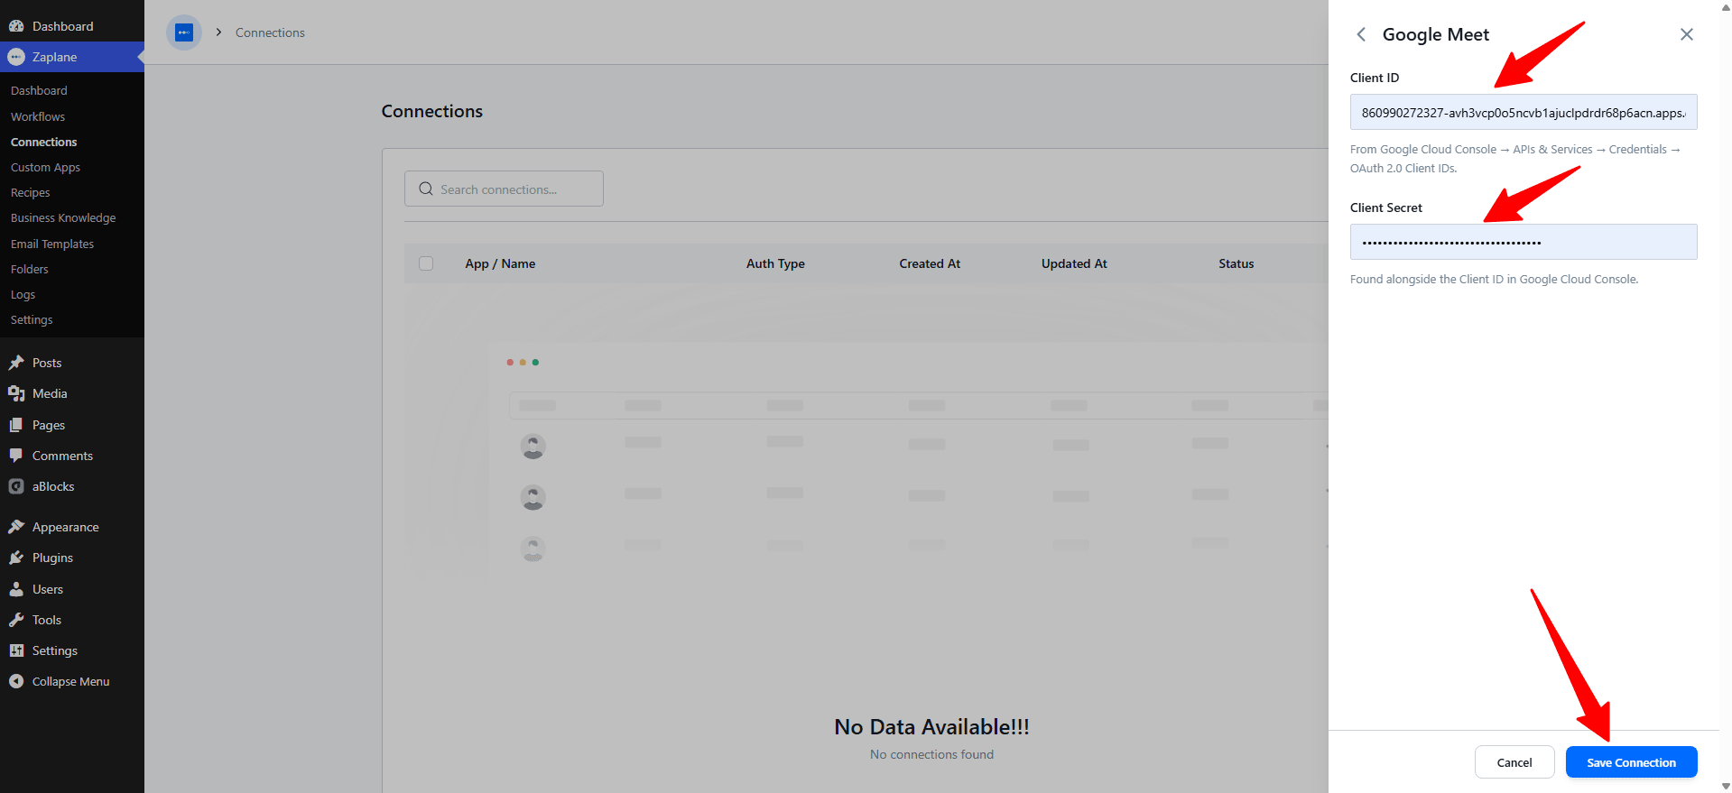1732x793 pixels.
Task: Click the Tools wrench icon
Action: point(16,620)
